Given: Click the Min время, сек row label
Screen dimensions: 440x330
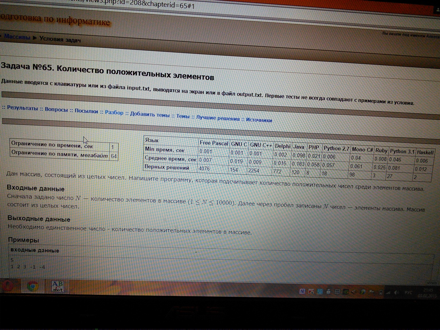Looking at the screenshot, I should click(x=165, y=150).
